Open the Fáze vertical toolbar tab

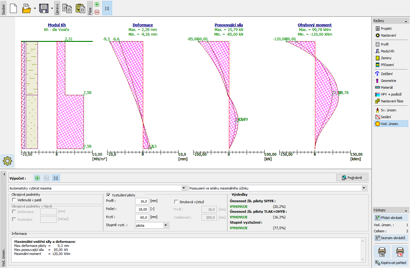[90, 8]
